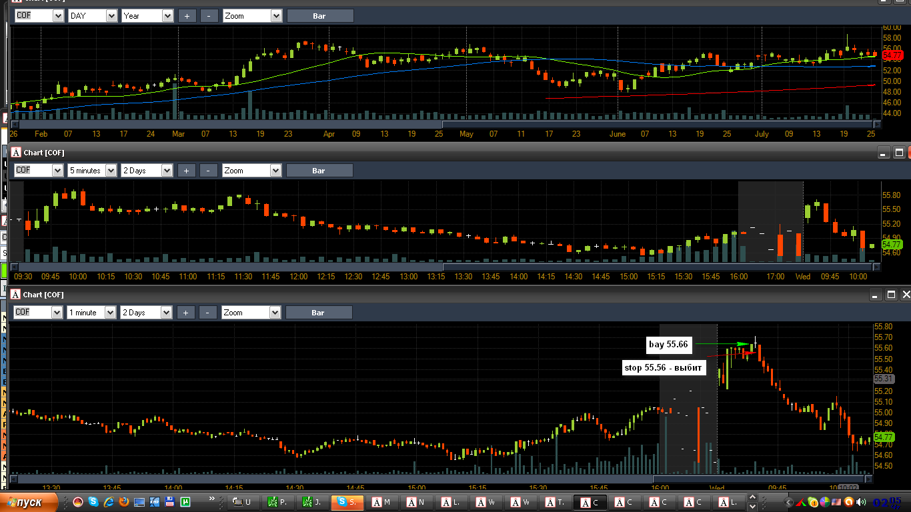Select taskbar item labeled T.
This screenshot has width=911, height=512.
pos(556,502)
